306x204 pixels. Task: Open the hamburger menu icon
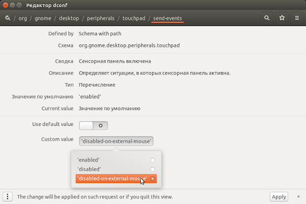tap(297, 18)
